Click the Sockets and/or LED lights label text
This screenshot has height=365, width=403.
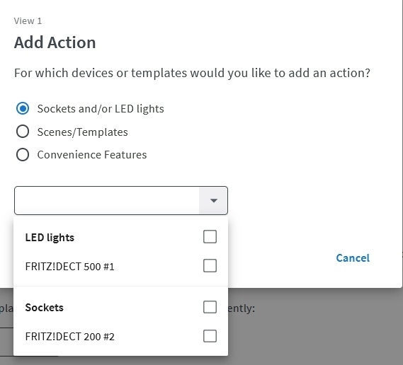coord(101,109)
